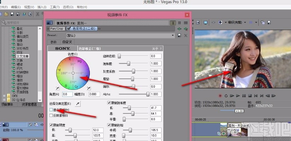Save the preset with the floppy icon
The height and width of the screenshot is (141, 291).
(180, 35)
